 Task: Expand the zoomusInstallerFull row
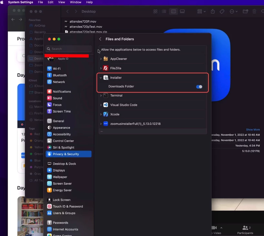pos(101,124)
